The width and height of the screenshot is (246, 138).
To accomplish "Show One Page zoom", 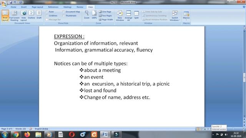I will 105,12.
